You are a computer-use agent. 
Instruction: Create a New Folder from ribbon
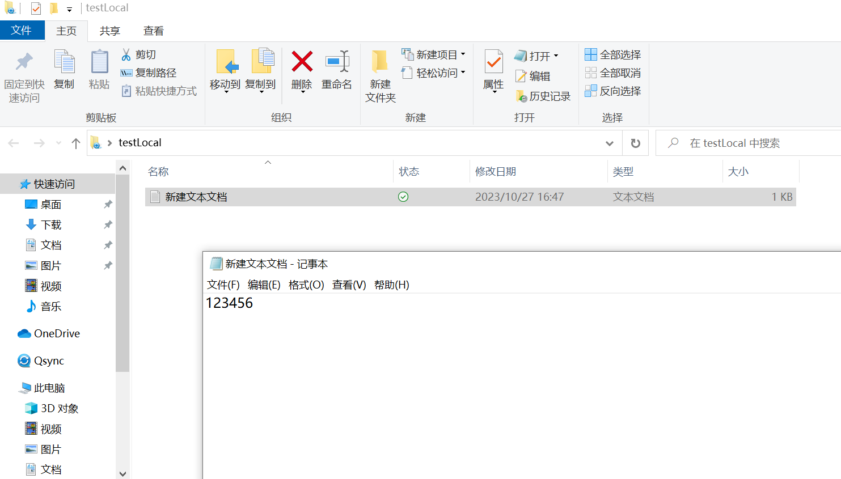pyautogui.click(x=380, y=77)
